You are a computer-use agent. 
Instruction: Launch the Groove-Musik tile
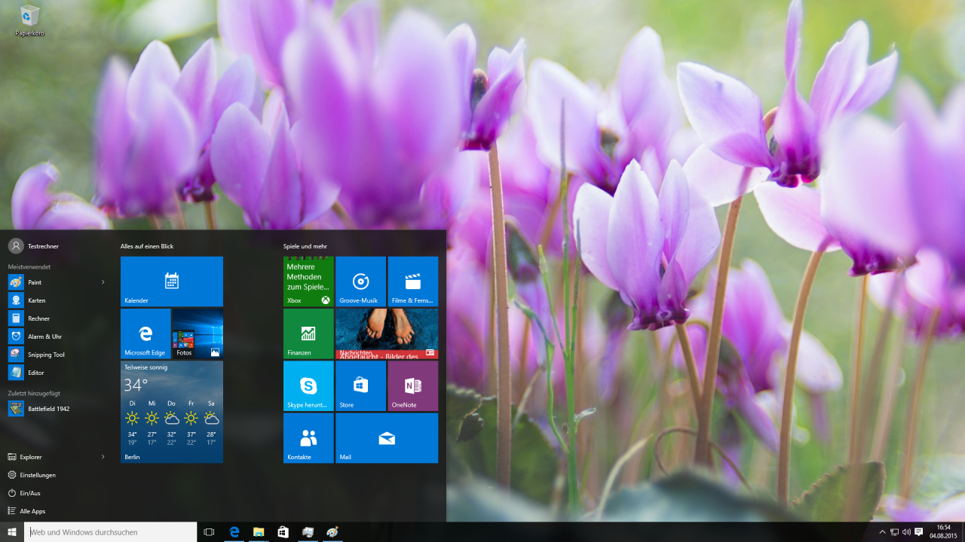point(360,282)
